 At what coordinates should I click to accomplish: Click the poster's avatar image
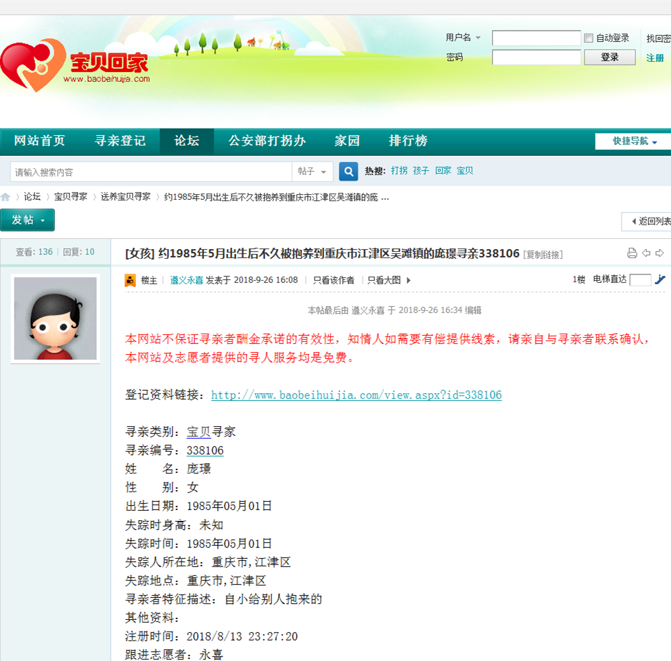[x=55, y=318]
